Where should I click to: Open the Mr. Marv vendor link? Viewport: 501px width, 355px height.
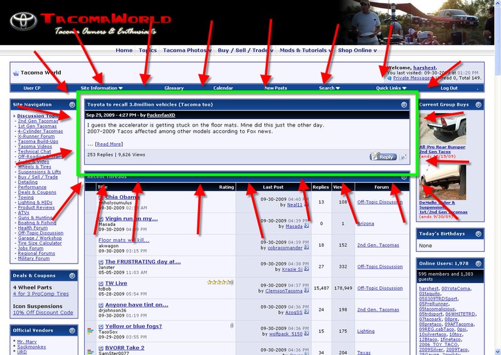coord(27,342)
